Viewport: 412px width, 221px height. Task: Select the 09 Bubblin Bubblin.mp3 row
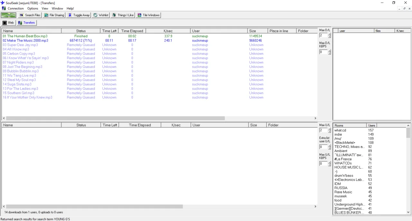click(21, 71)
